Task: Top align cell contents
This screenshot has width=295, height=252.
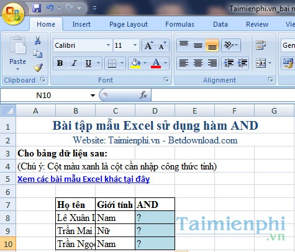Action: click(184, 45)
